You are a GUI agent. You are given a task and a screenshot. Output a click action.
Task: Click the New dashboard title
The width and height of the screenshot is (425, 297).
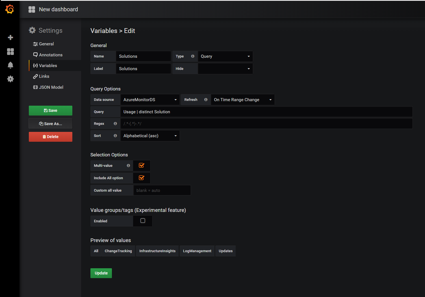click(x=58, y=9)
